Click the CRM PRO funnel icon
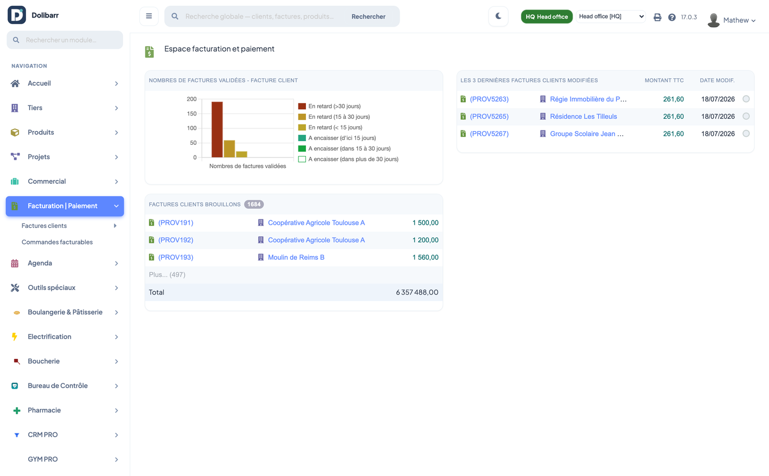 (16, 435)
